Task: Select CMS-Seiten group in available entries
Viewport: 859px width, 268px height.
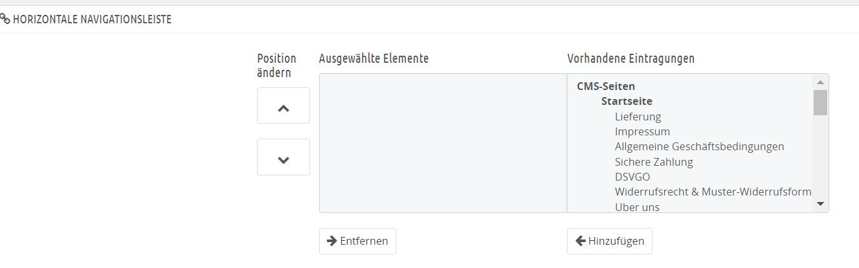Action: coord(606,86)
